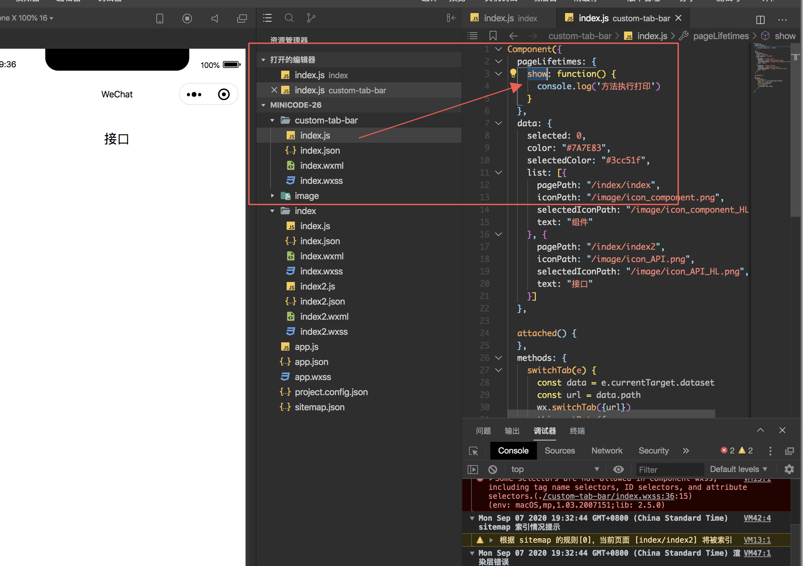Open console settings gear icon
The width and height of the screenshot is (803, 566).
789,469
